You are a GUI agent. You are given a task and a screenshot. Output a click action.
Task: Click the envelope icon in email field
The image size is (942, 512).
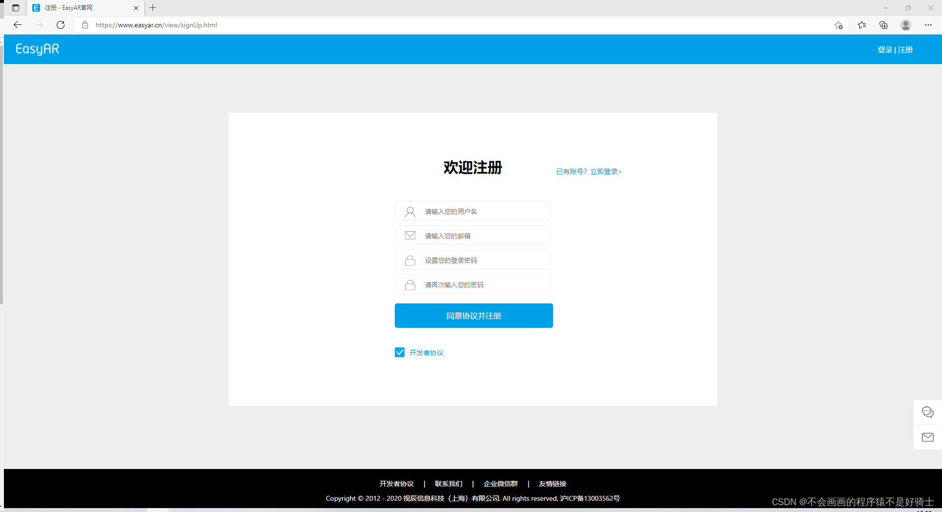click(410, 235)
